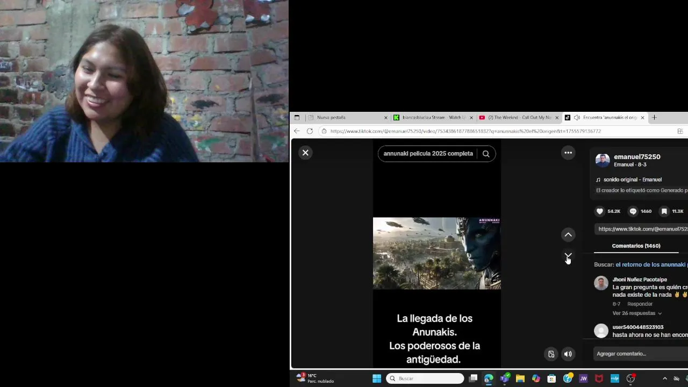Image resolution: width=688 pixels, height=387 pixels.
Task: Open a new browser tab with plus
Action: (x=654, y=117)
